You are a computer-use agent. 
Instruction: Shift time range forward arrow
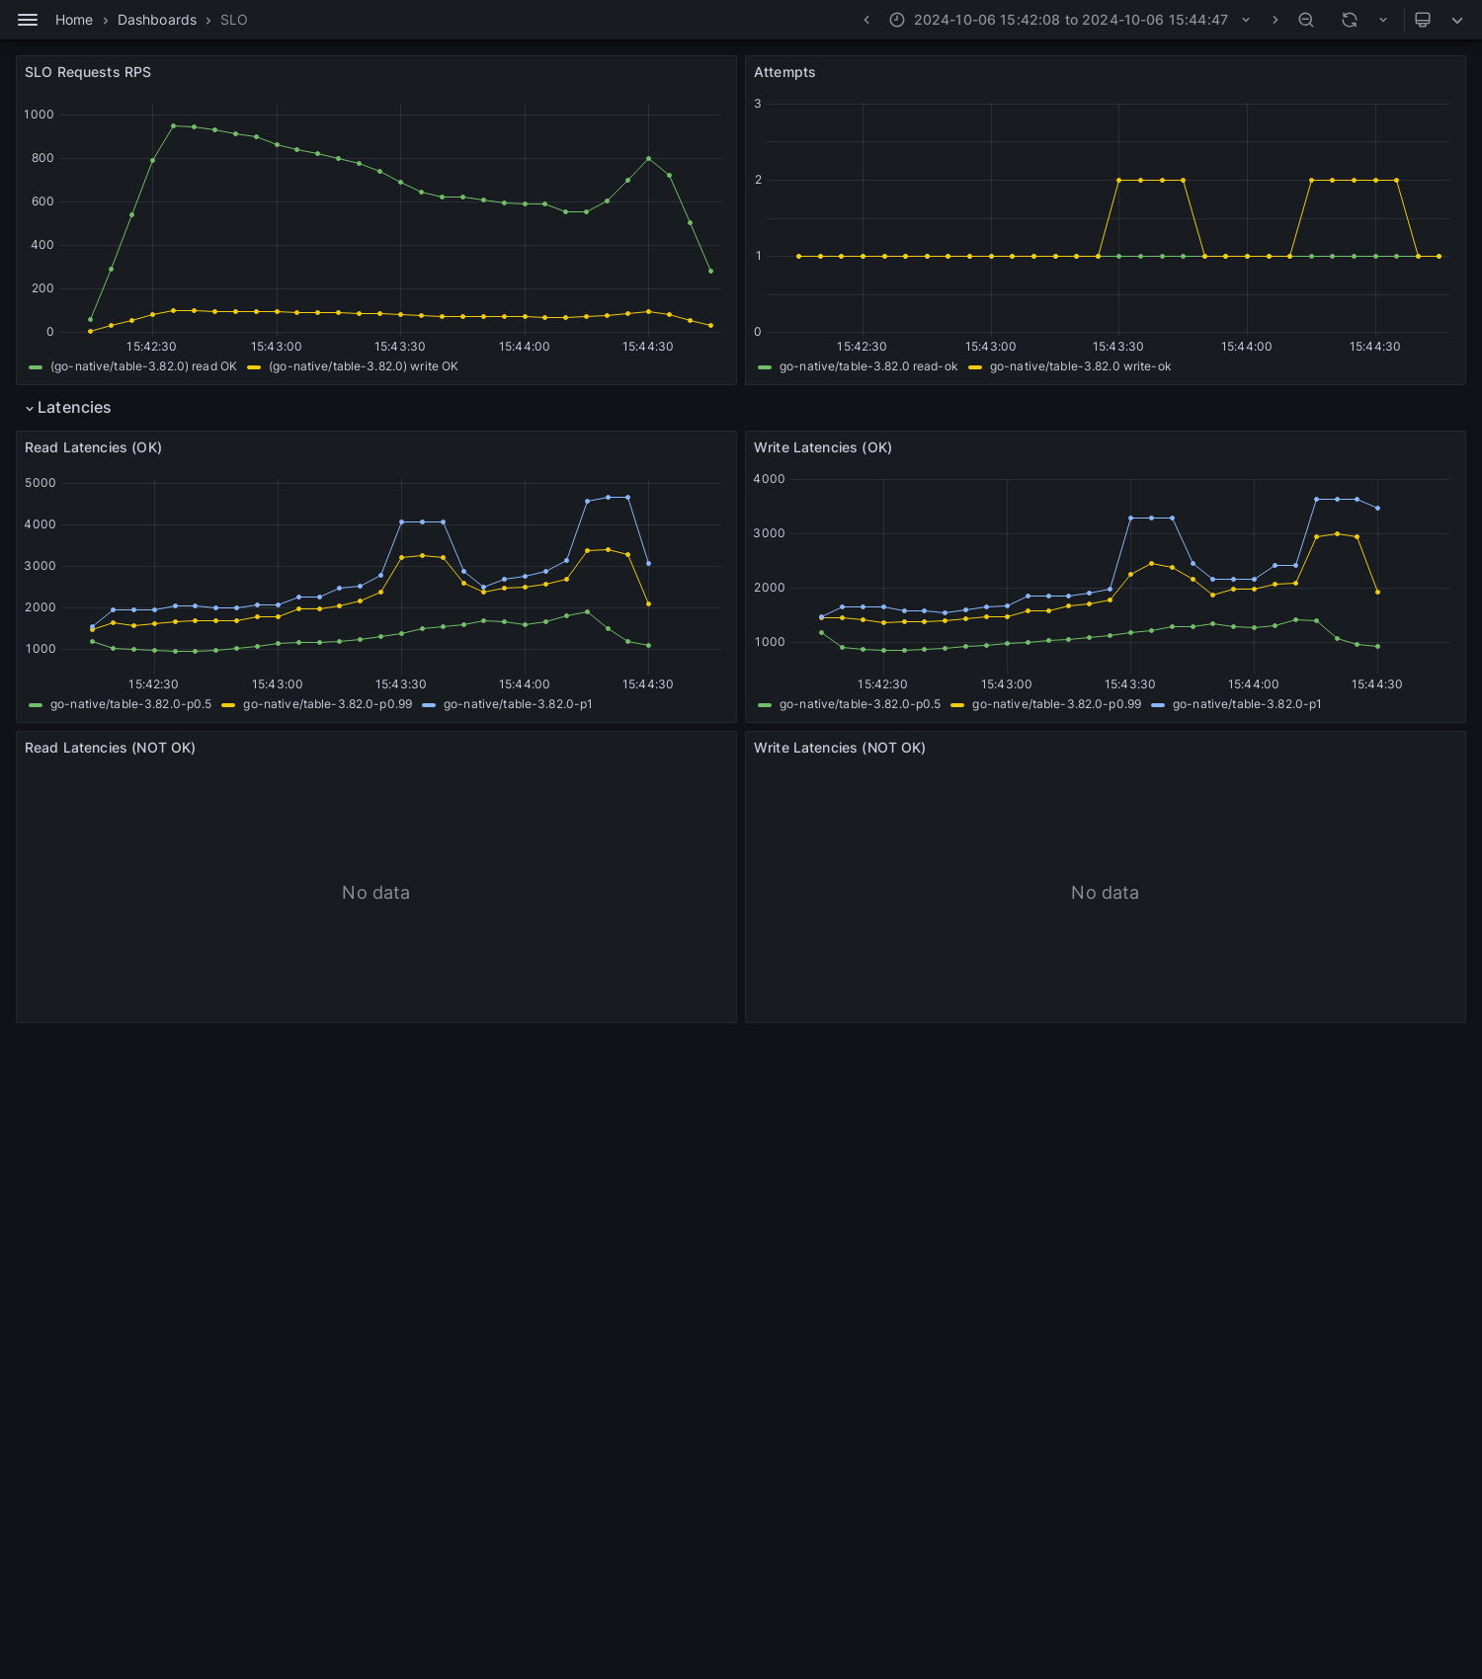click(x=1276, y=20)
